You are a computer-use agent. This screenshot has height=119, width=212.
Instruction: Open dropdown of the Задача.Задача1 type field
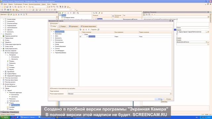click(x=208, y=32)
